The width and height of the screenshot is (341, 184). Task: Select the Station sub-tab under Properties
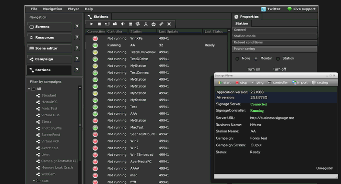(x=242, y=23)
